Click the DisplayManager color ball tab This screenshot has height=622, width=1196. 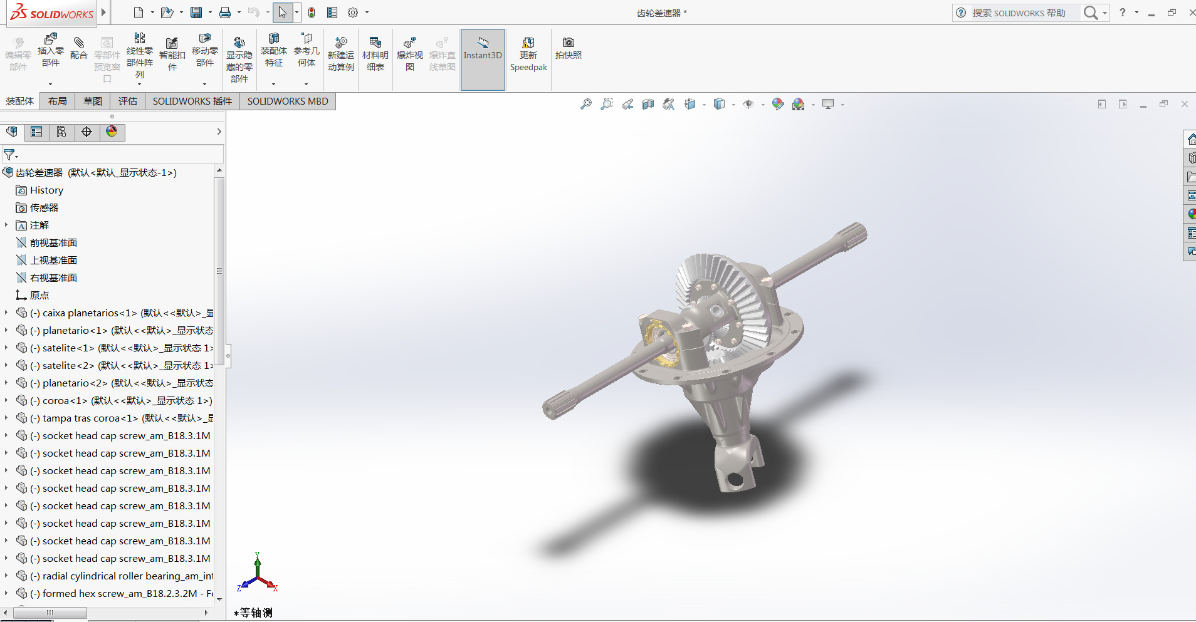[x=112, y=132]
